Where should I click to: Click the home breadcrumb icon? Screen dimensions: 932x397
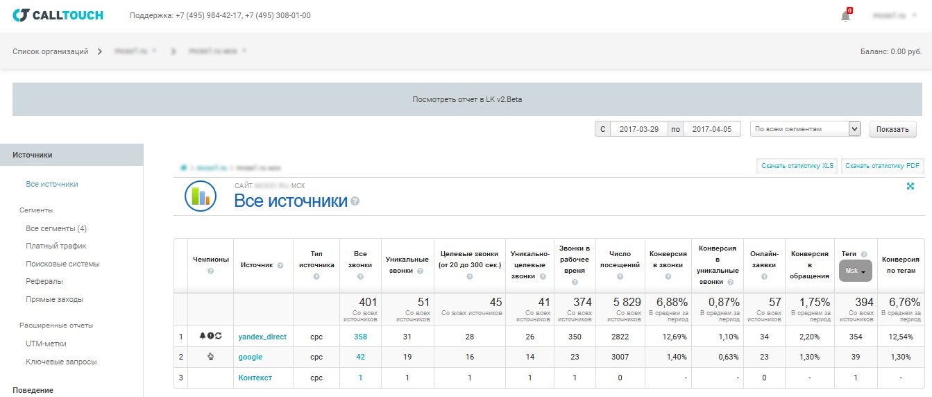(184, 168)
